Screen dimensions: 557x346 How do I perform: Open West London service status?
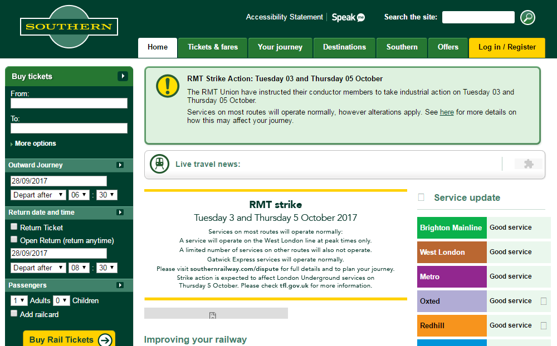[452, 253]
